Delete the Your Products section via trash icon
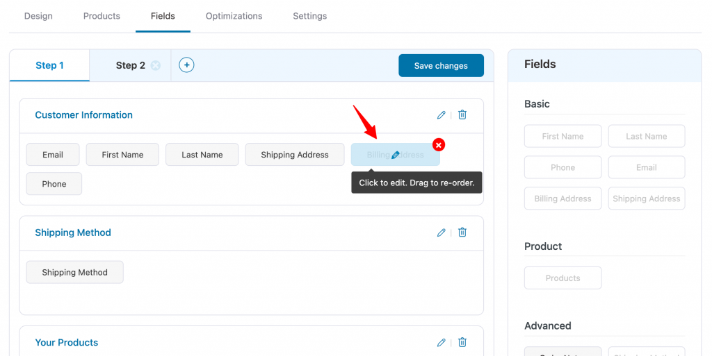The height and width of the screenshot is (356, 712). 462,342
